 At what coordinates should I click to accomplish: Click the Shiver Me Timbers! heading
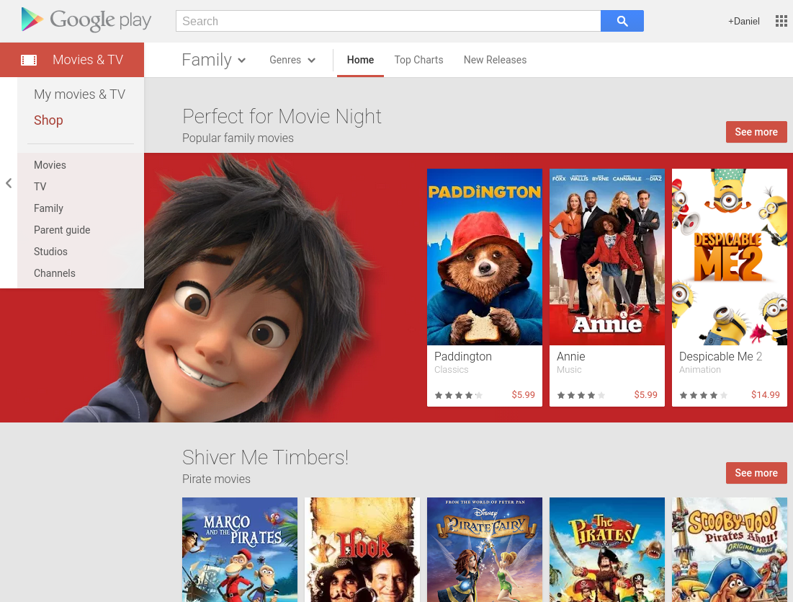(x=265, y=457)
